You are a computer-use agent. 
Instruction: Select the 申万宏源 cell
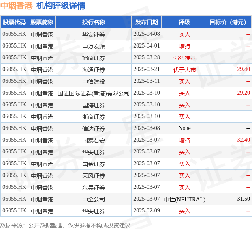[x=94, y=46]
